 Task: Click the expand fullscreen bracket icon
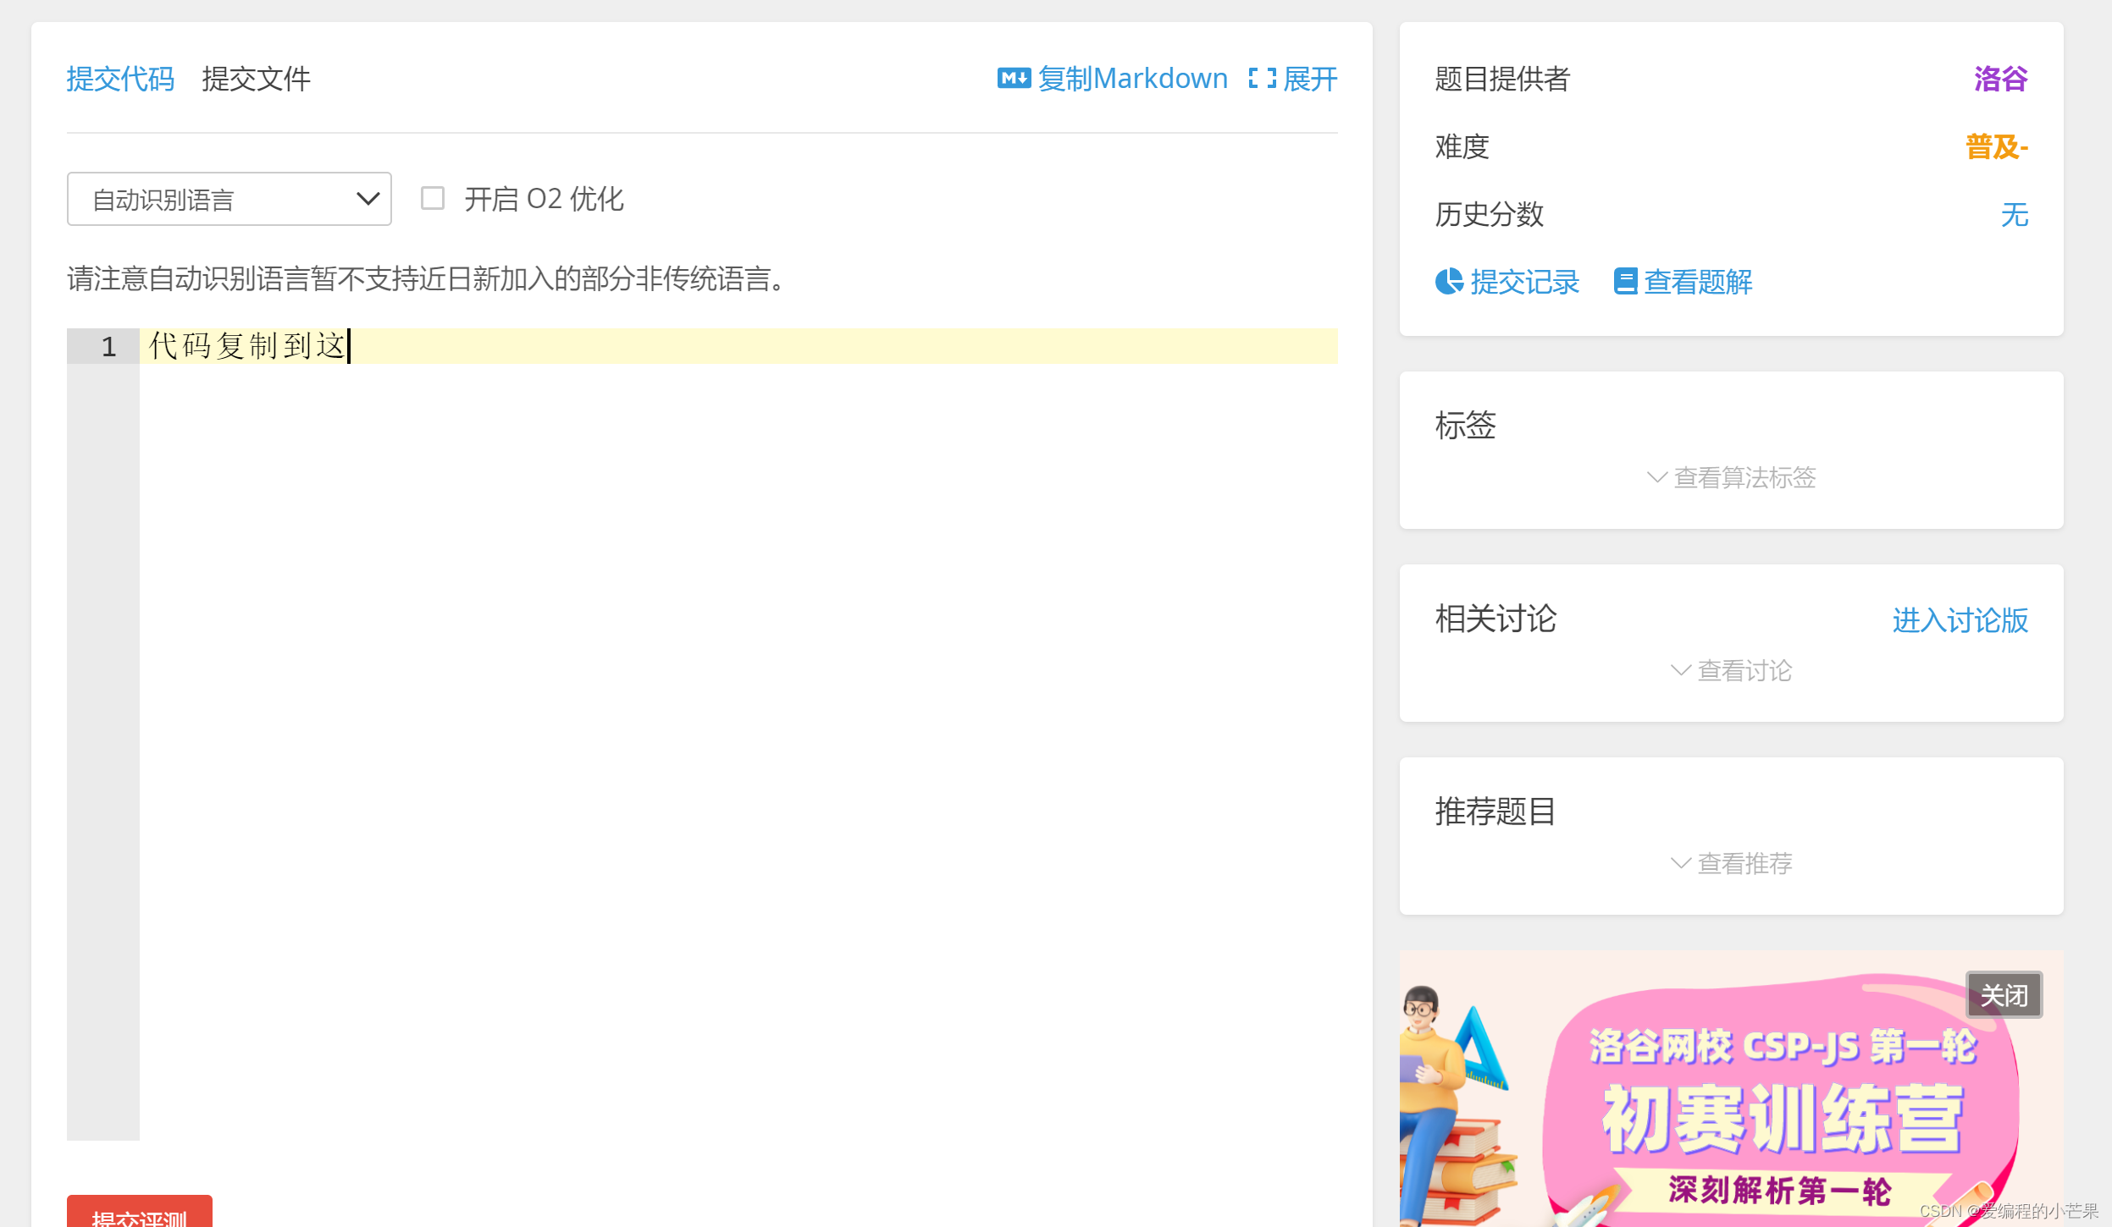pyautogui.click(x=1262, y=79)
